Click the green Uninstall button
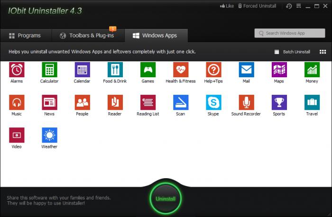 coord(166,199)
